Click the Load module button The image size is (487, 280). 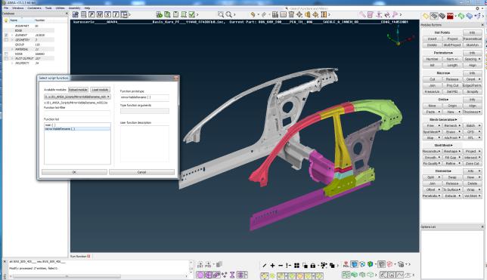coord(100,90)
